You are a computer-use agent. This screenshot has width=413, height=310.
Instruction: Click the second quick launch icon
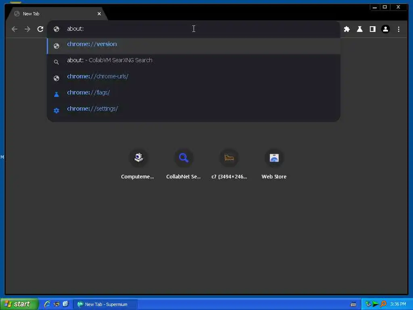coord(56,304)
